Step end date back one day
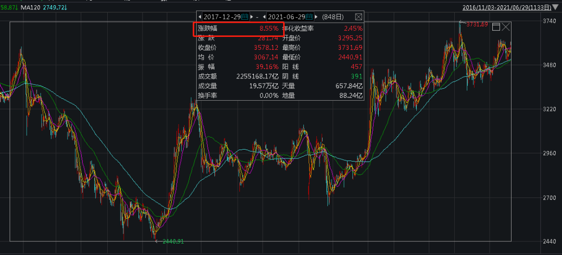This screenshot has width=562, height=255. pos(264,17)
